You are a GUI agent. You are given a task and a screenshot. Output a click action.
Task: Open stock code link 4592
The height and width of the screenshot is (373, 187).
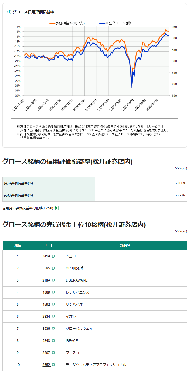46,305
